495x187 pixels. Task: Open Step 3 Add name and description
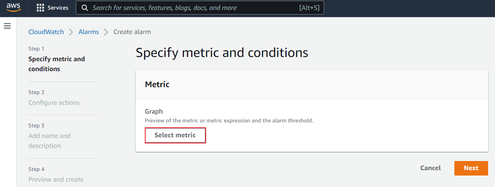[x=49, y=141]
